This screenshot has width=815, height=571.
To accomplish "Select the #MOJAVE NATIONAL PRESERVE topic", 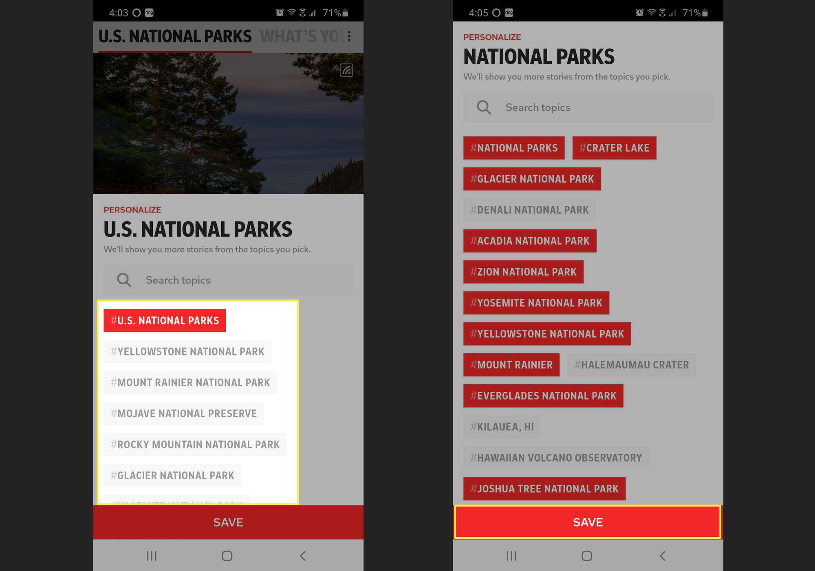I will [184, 413].
